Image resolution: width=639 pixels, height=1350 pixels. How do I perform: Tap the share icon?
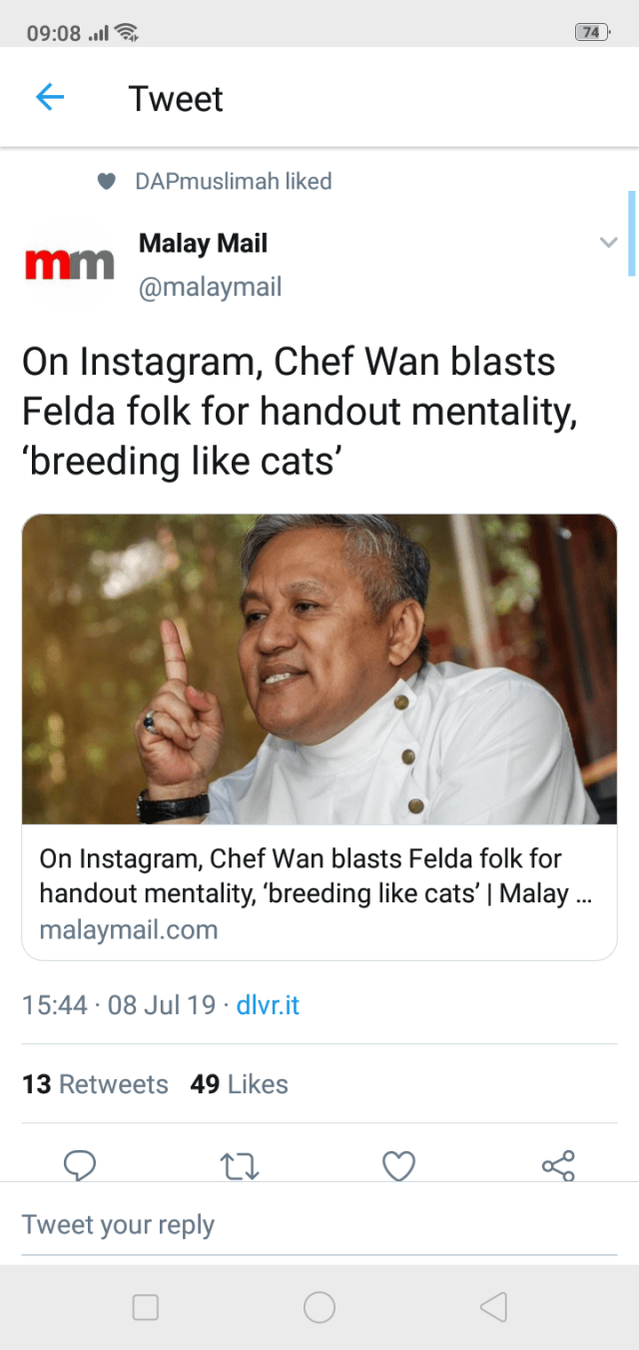558,1165
